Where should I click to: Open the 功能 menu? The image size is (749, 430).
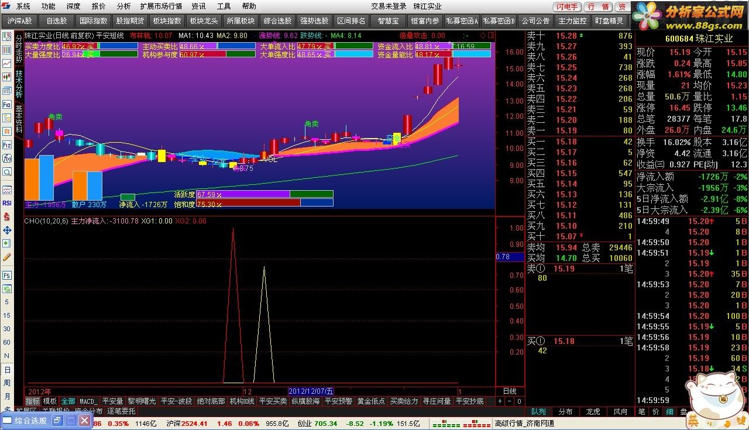49,6
